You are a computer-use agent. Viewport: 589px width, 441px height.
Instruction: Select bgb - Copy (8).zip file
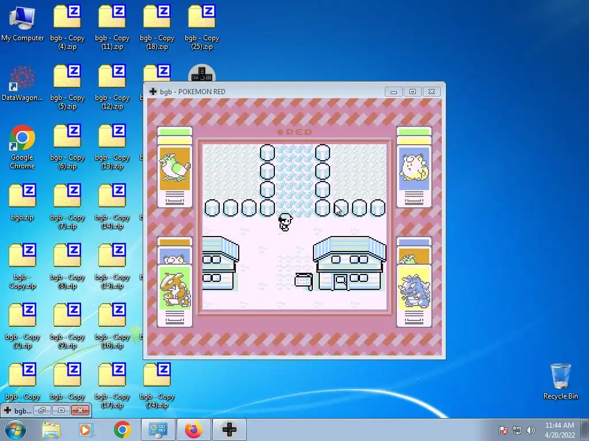pos(67,266)
